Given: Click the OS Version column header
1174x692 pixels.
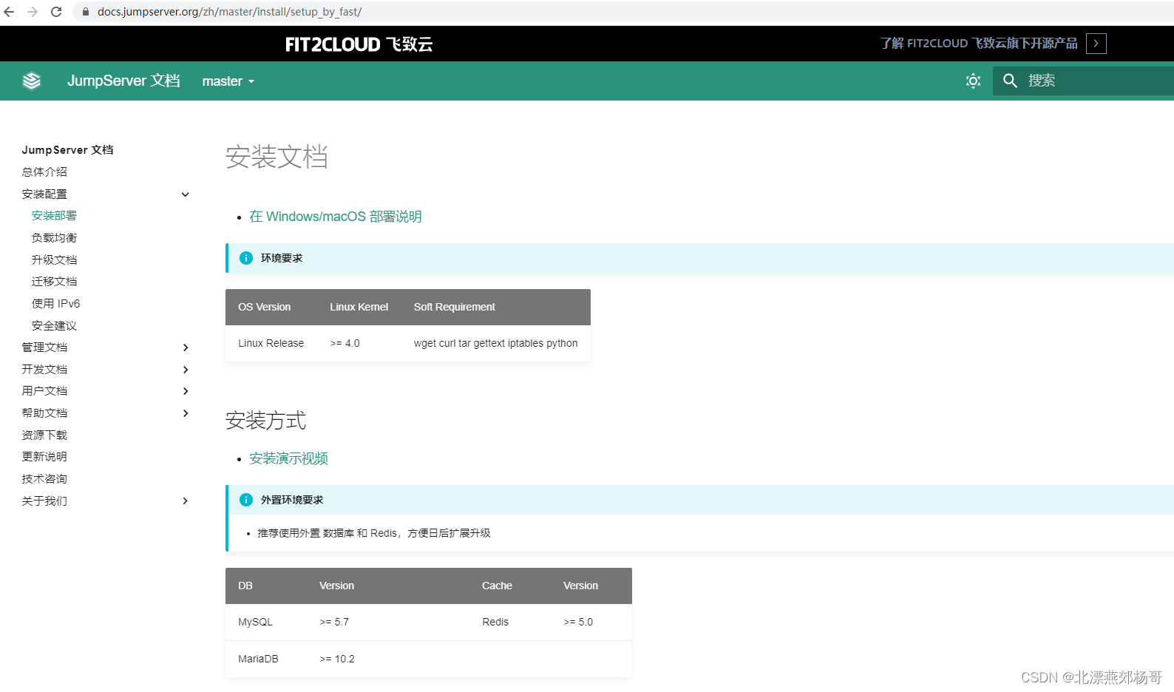Looking at the screenshot, I should pos(264,307).
